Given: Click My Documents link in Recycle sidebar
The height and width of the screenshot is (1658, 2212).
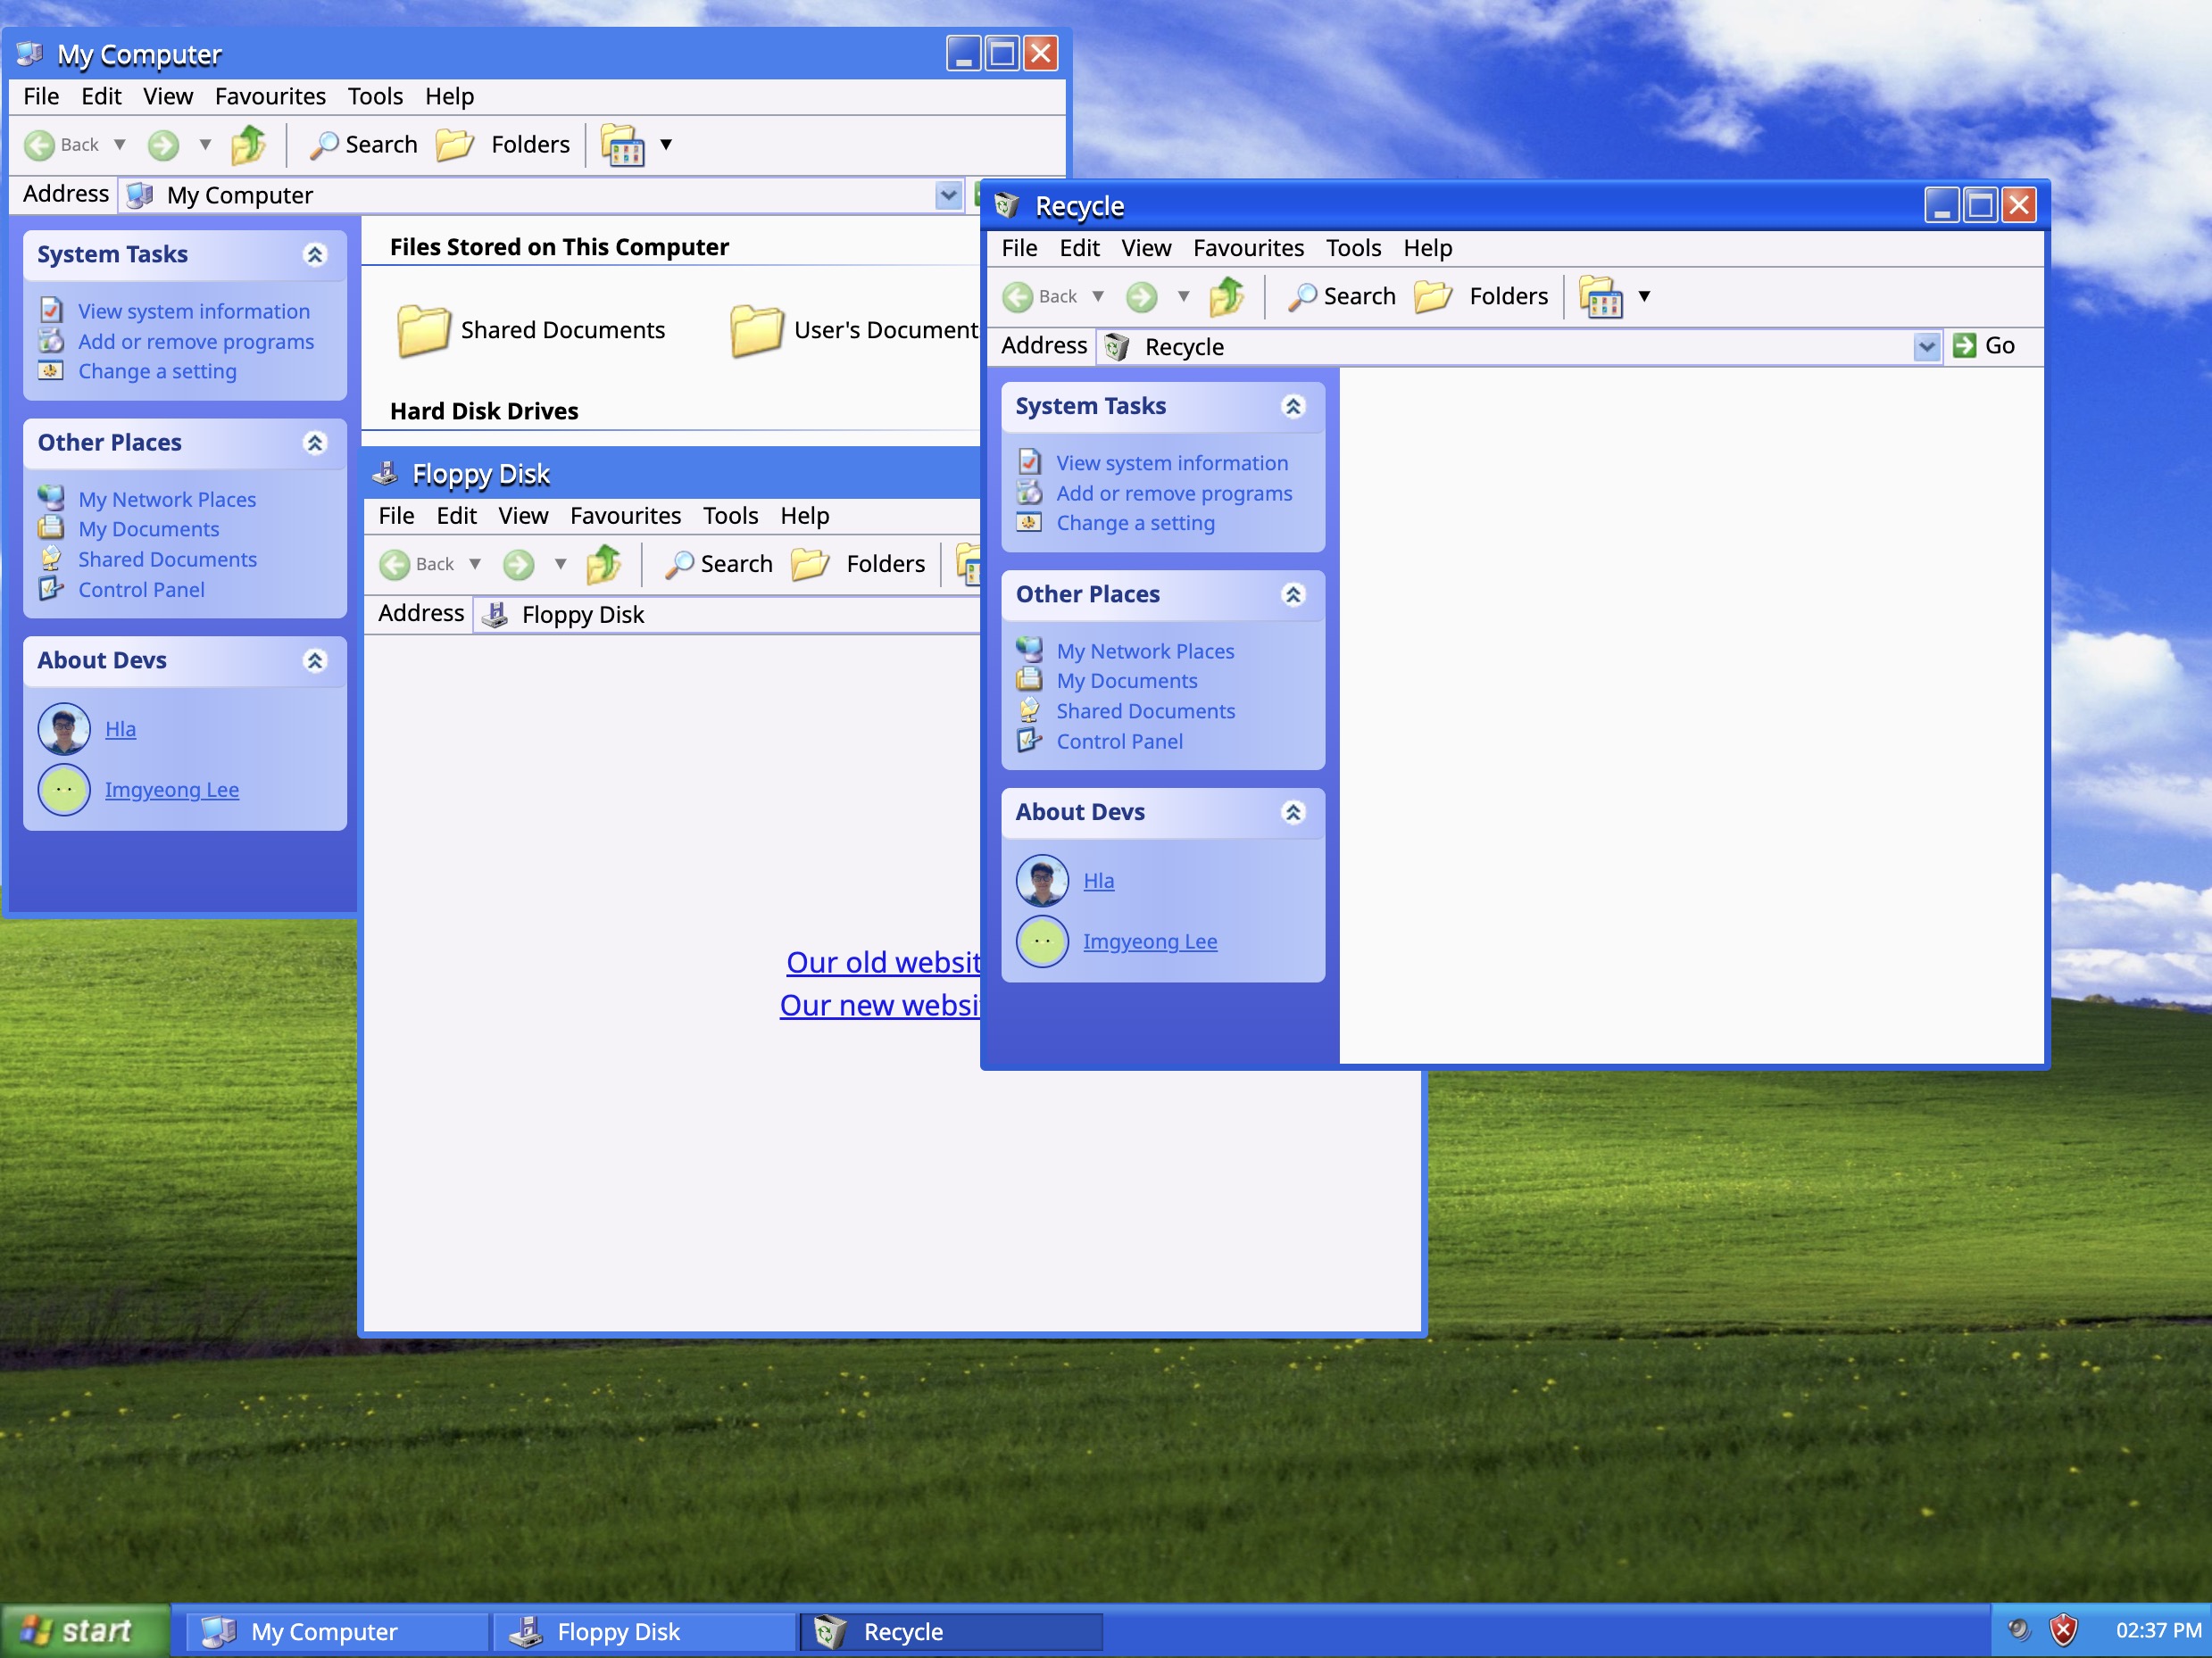Looking at the screenshot, I should [x=1127, y=682].
